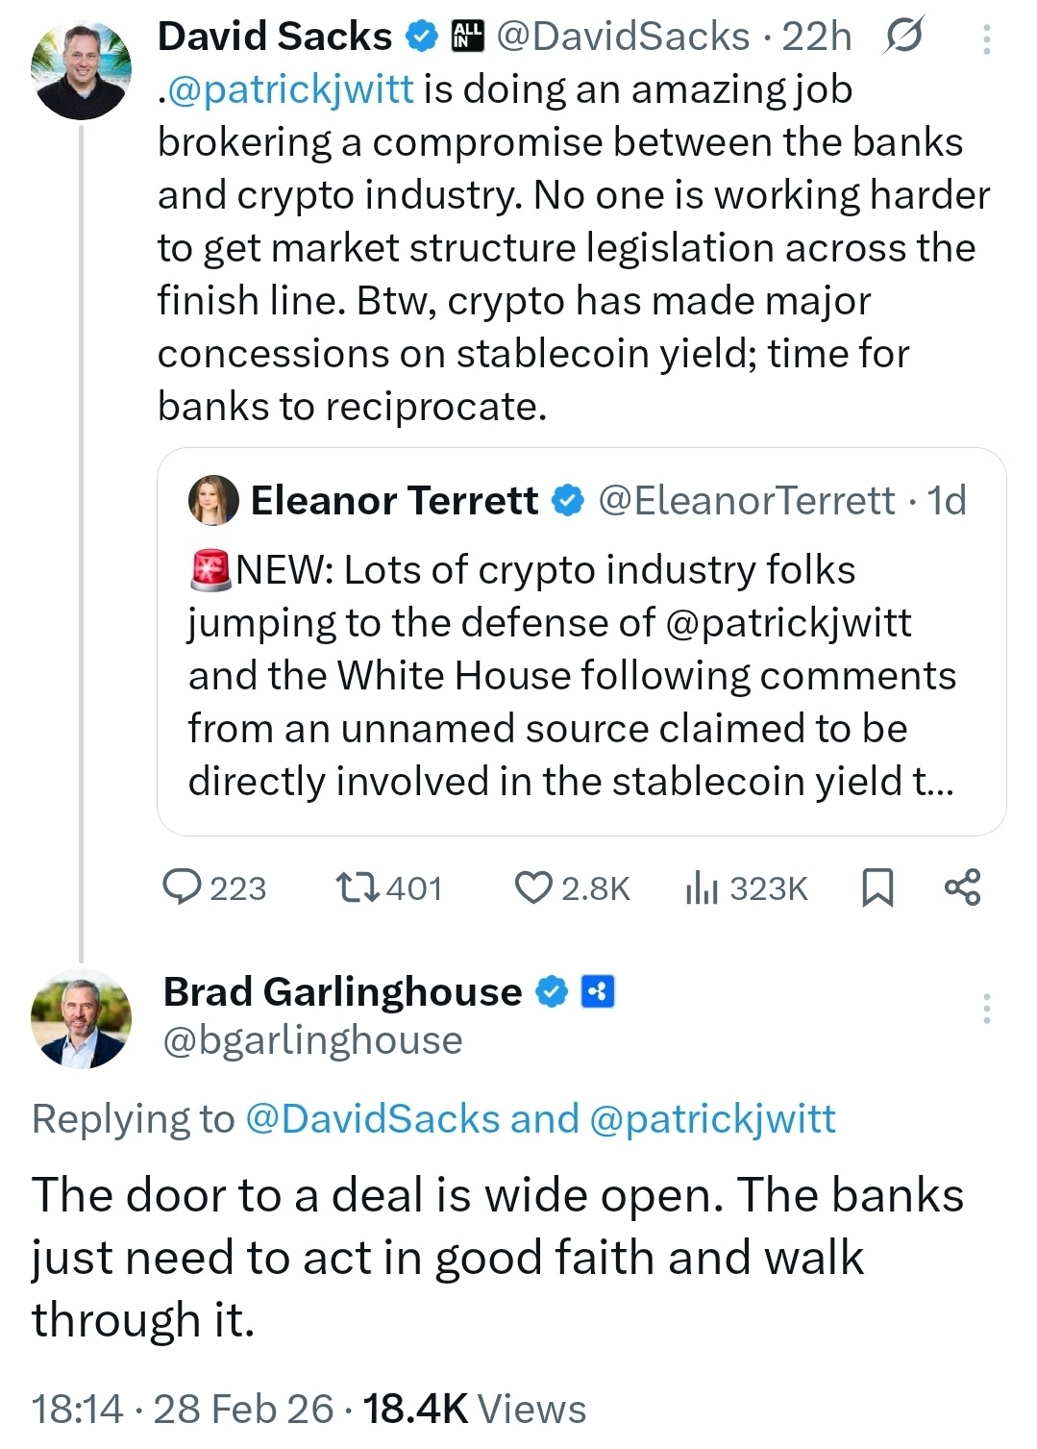Open more options on Brad Garlinghouse's reply
The height and width of the screenshot is (1449, 1037).
pyautogui.click(x=986, y=1009)
